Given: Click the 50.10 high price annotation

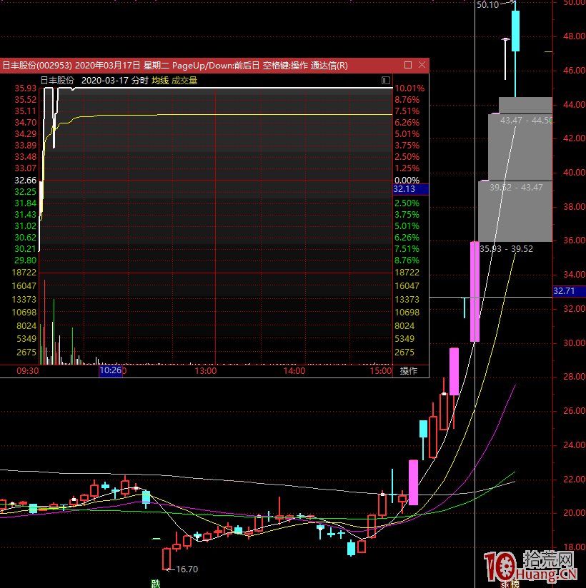Looking at the screenshot, I should click(x=487, y=4).
